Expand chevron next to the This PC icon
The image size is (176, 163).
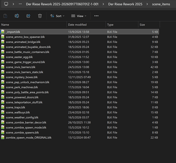(13, 4)
